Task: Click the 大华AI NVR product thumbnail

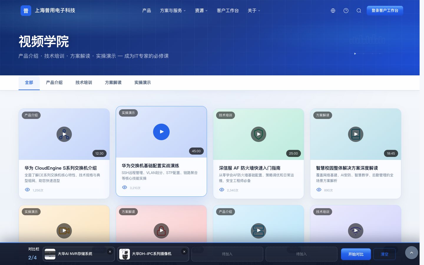Action: pyautogui.click(x=50, y=254)
